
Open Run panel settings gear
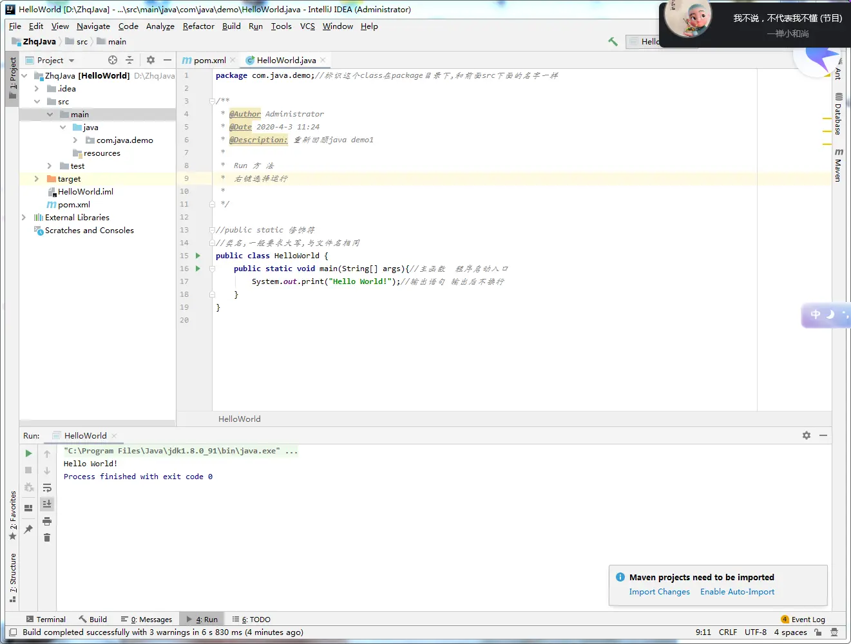pos(807,435)
